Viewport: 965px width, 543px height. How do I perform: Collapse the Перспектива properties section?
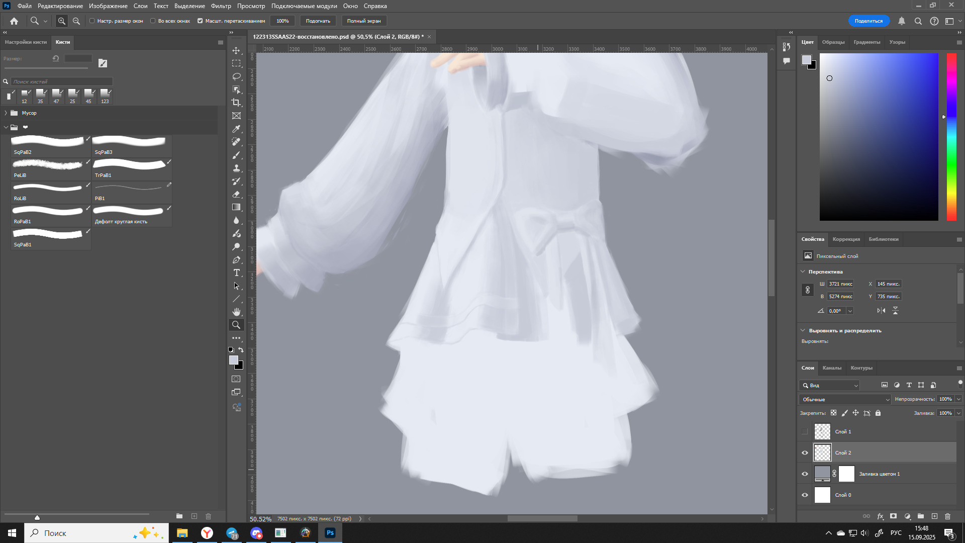803,271
